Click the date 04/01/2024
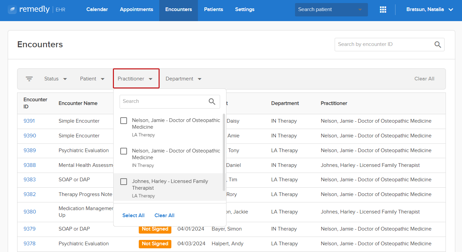Screen dimensions: 462x252 [x=191, y=229]
